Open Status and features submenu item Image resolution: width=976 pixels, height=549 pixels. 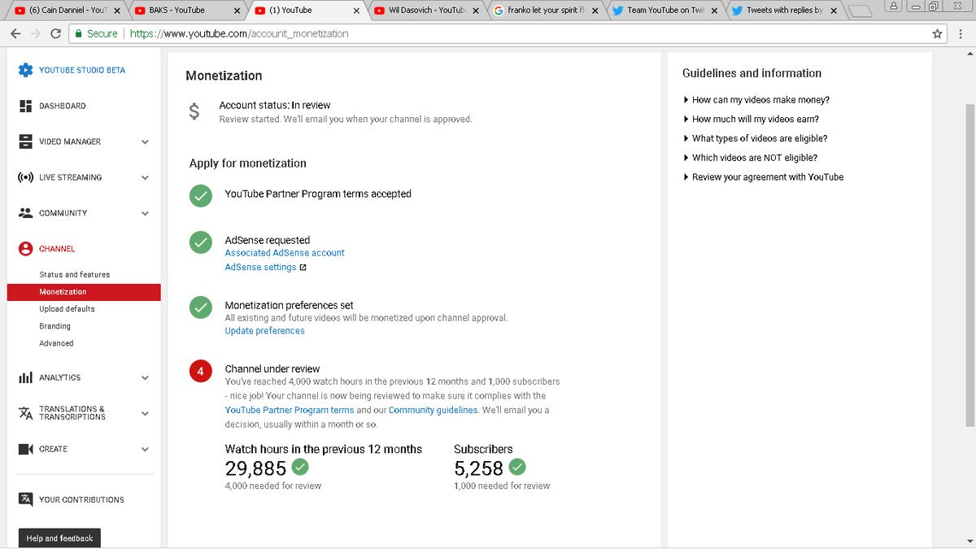(x=75, y=275)
